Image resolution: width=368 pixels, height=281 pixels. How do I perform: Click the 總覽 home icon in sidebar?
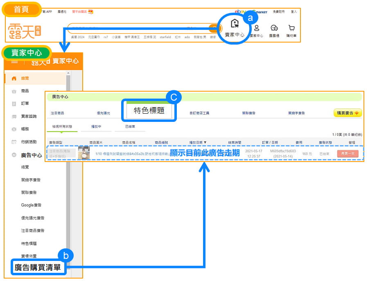click(14, 78)
